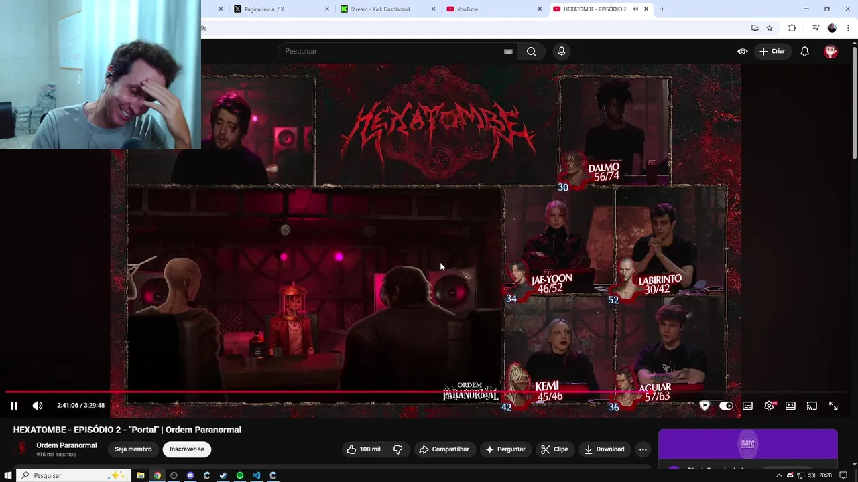
Task: Enable subtitles/closed captions in the player
Action: click(x=747, y=406)
